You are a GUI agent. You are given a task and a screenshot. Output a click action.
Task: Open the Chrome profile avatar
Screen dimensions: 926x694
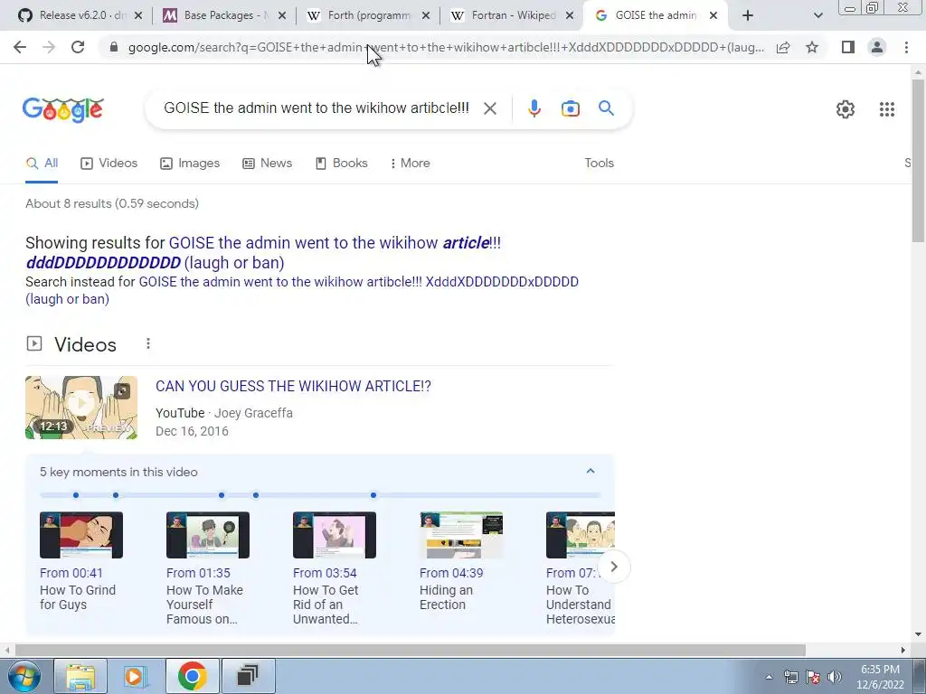877,47
